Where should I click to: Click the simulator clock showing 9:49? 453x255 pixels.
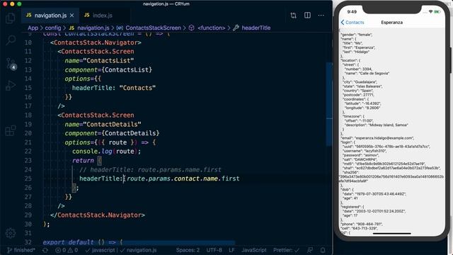[352, 11]
